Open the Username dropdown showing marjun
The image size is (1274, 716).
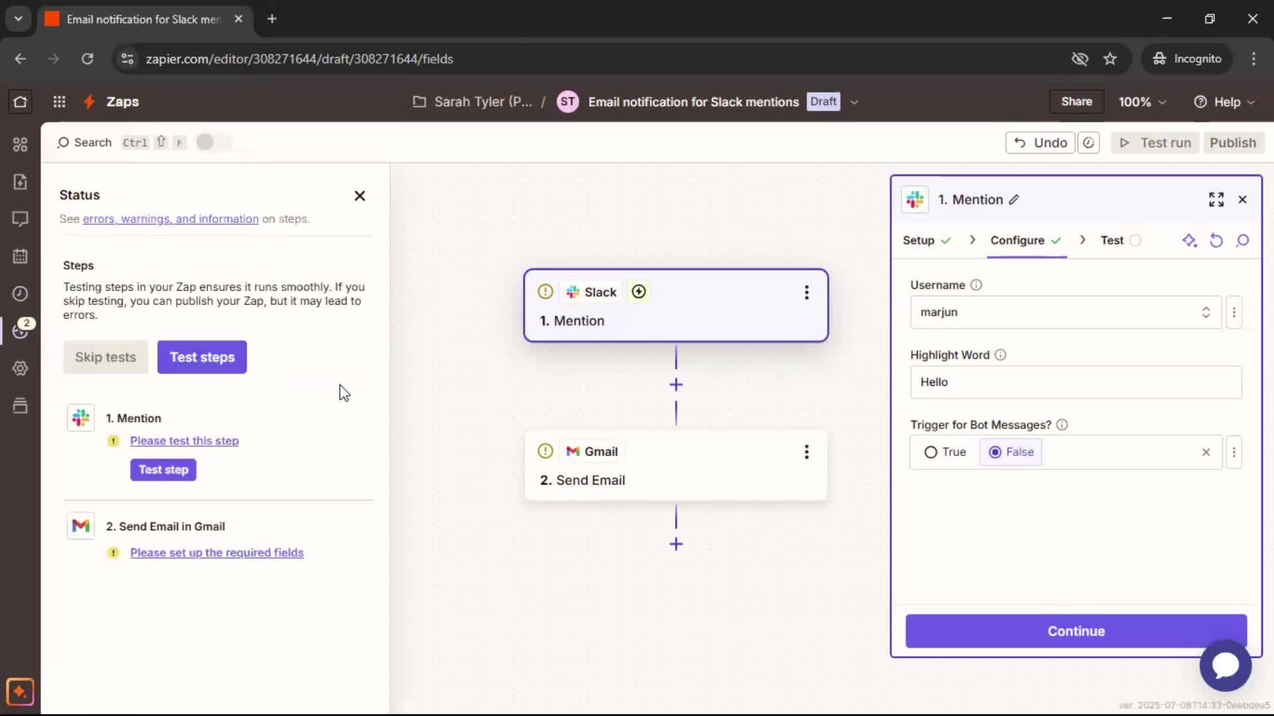1066,312
